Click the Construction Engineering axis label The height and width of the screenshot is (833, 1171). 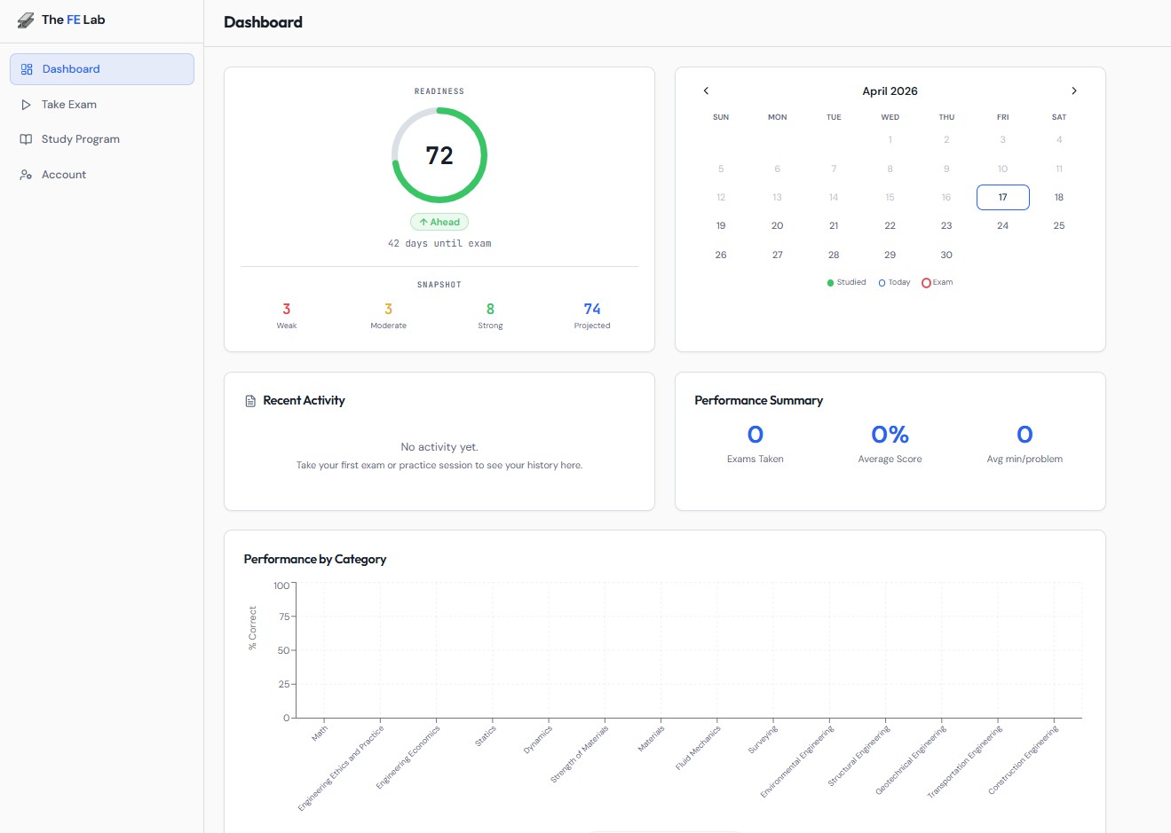[1024, 759]
